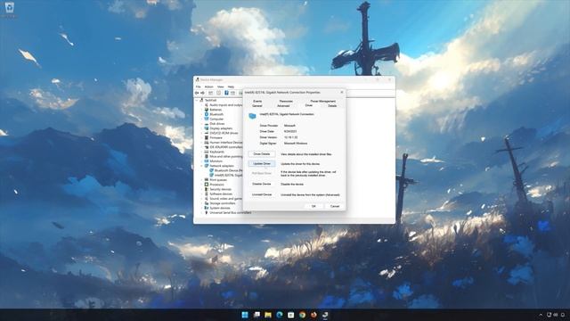Select the Universal Serial Bus controllers row
This screenshot has height=321, width=570.
click(228, 212)
